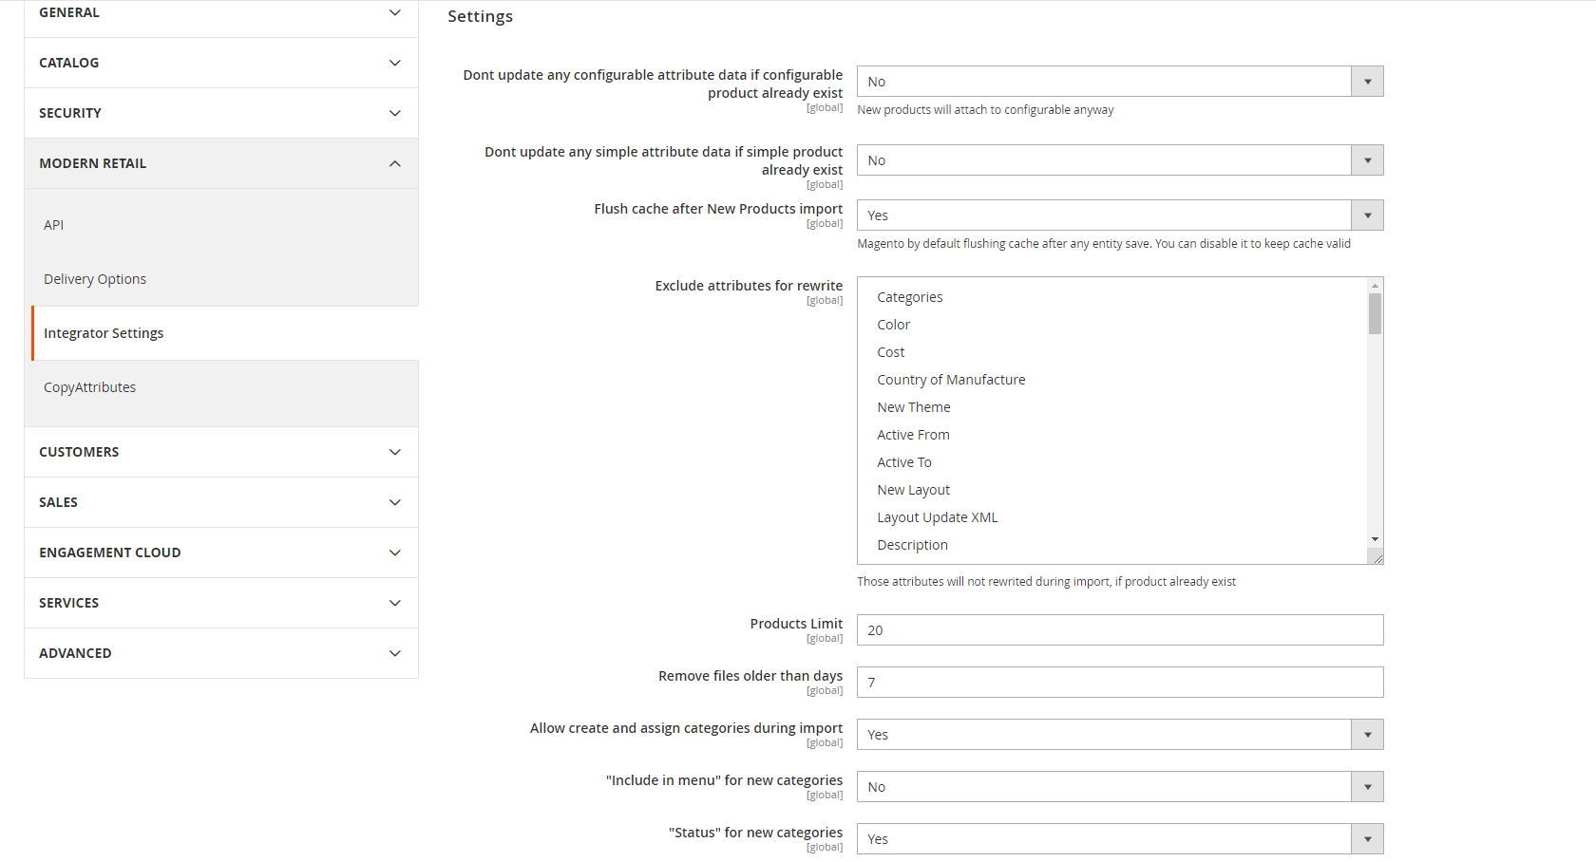The image size is (1596, 862).
Task: Open configurable attribute update dropdown
Action: click(1120, 82)
